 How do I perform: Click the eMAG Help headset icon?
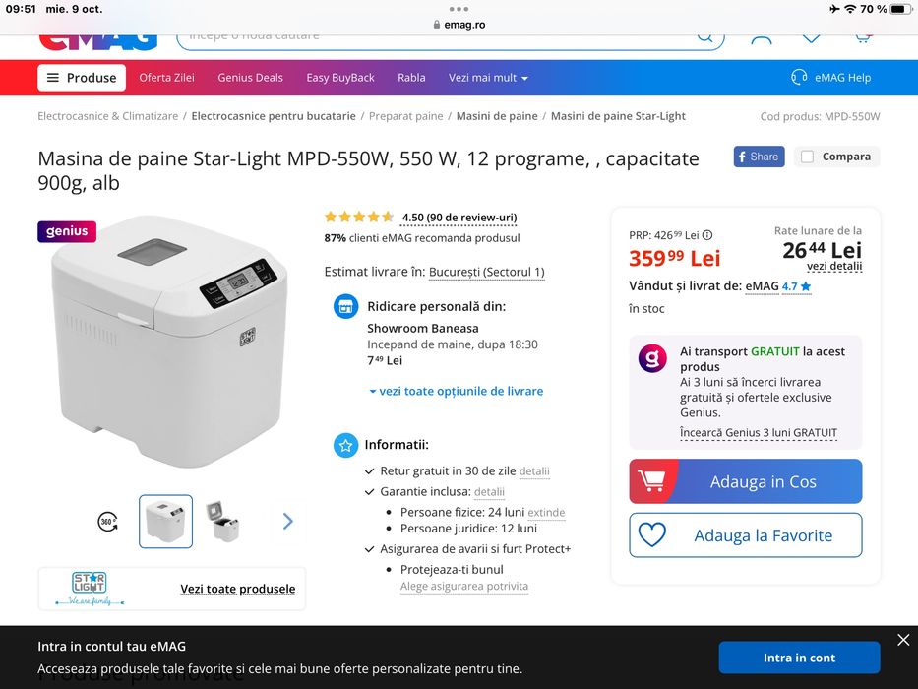point(799,78)
